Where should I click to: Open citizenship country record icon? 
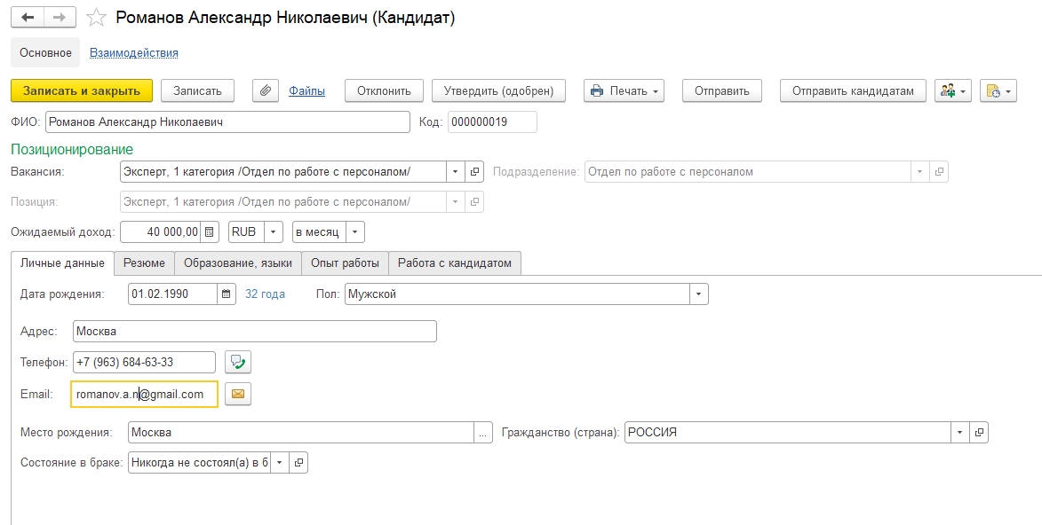979,433
